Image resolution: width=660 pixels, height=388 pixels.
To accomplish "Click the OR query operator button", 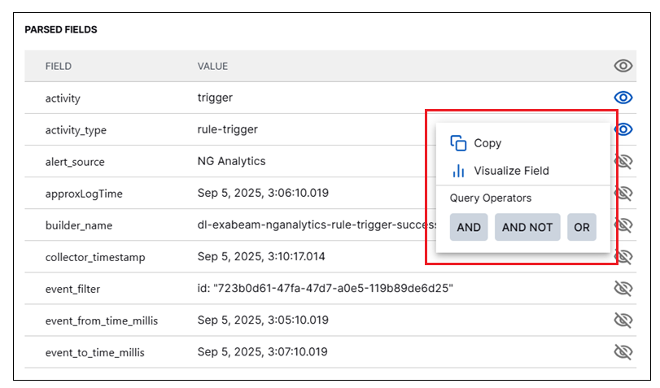I will (x=581, y=228).
